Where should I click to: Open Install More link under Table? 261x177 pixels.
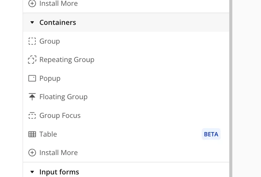coord(59,153)
